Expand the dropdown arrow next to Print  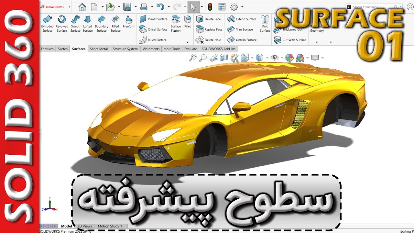point(152,7)
